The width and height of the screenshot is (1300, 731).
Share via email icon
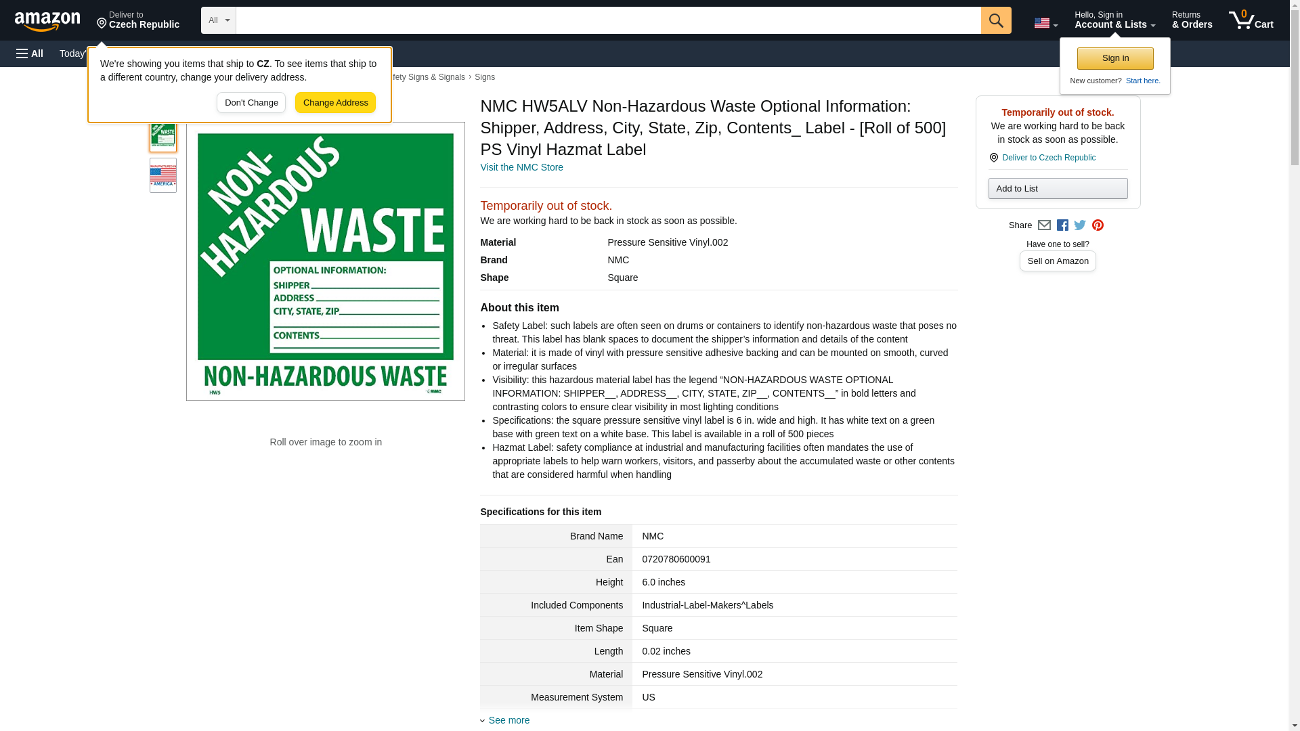pos(1044,225)
